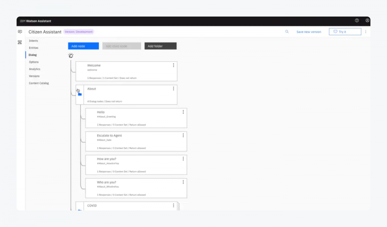Select the Dialog section
Viewport: 387px width, 227px height.
(33, 55)
